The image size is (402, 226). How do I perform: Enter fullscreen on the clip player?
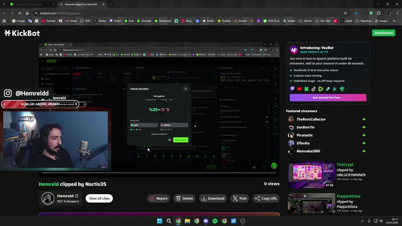coord(264,167)
